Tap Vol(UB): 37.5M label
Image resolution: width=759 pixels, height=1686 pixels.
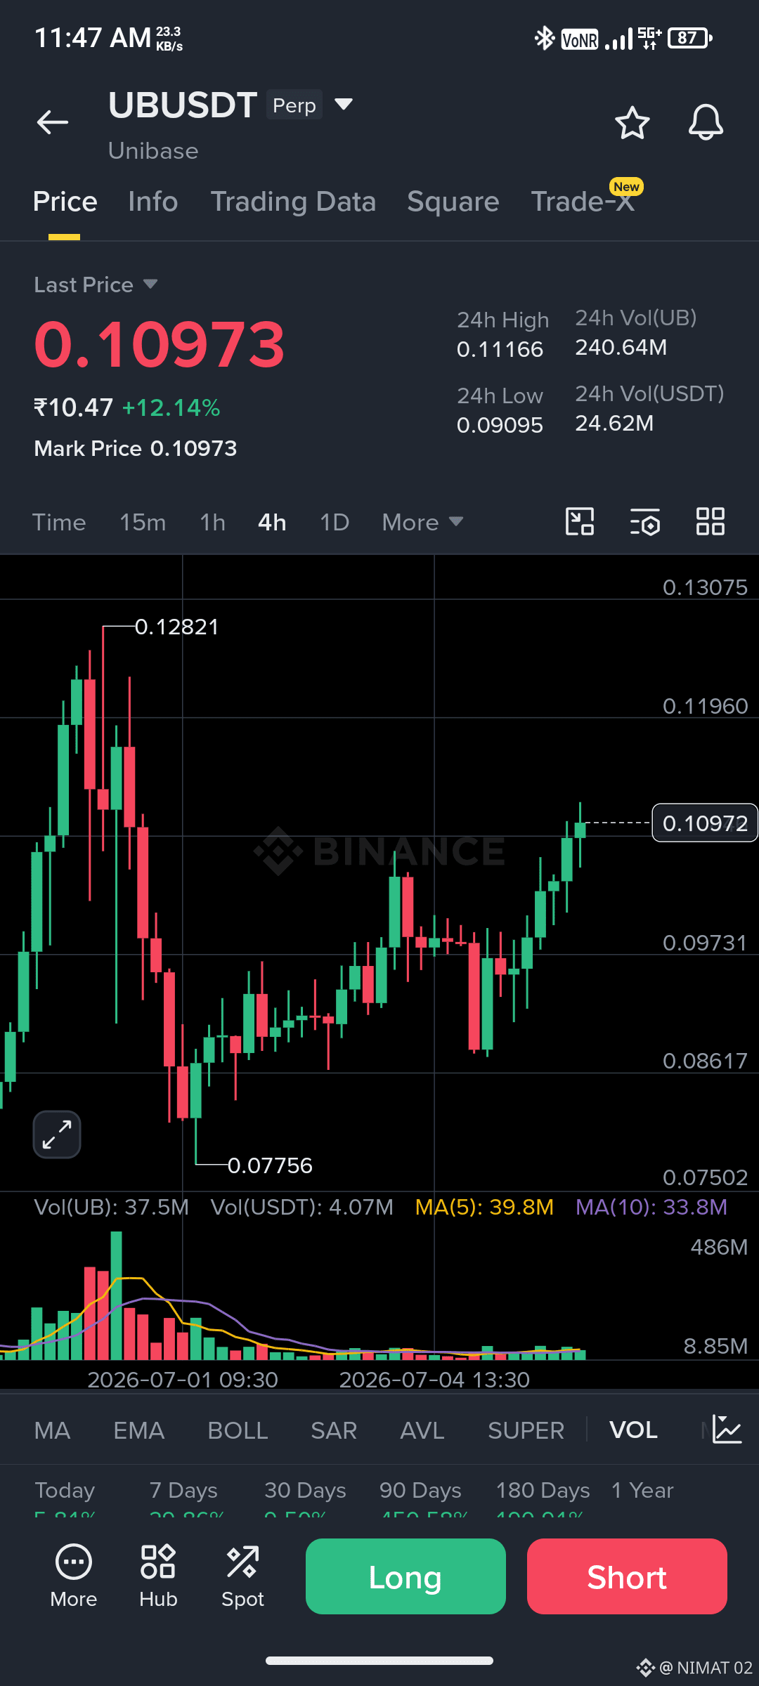pyautogui.click(x=112, y=1207)
